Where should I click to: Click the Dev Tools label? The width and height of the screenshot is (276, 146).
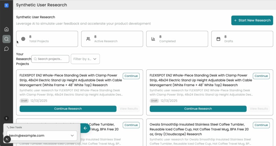[16, 128]
